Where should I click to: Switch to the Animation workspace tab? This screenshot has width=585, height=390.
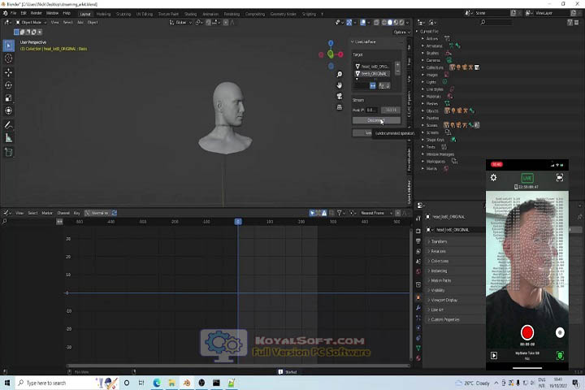point(210,14)
